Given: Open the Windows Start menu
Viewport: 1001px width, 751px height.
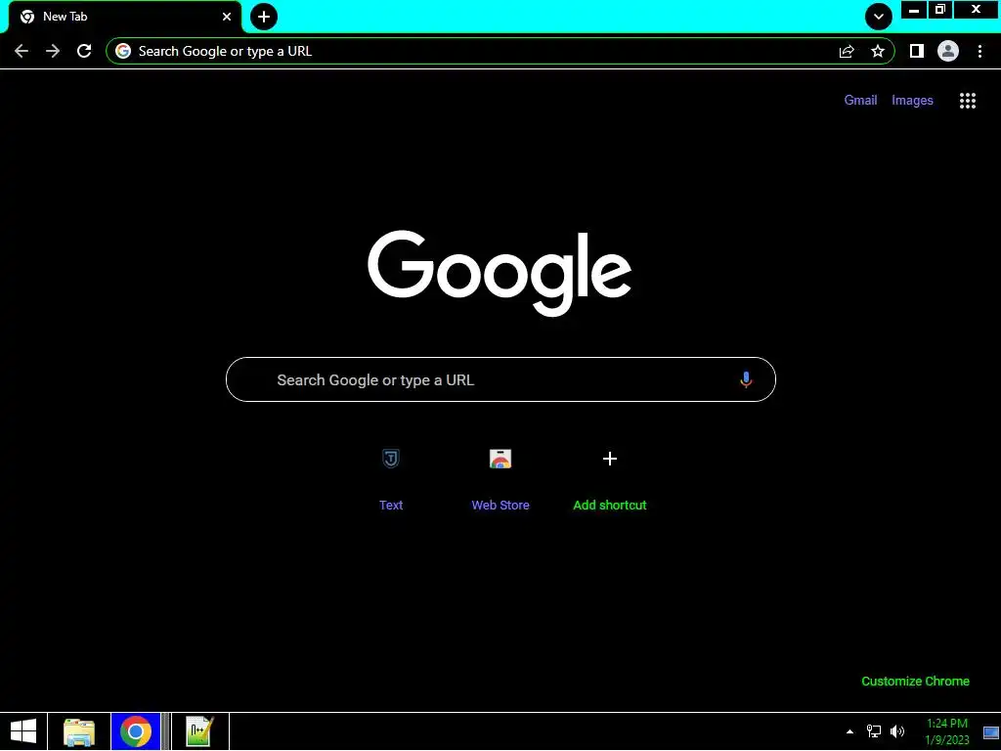Looking at the screenshot, I should click(23, 731).
